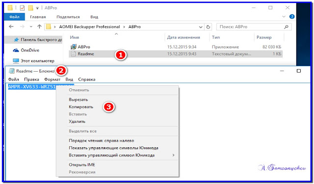The width and height of the screenshot is (314, 184).
Task: Go back with the left arrow
Action: pos(11,26)
